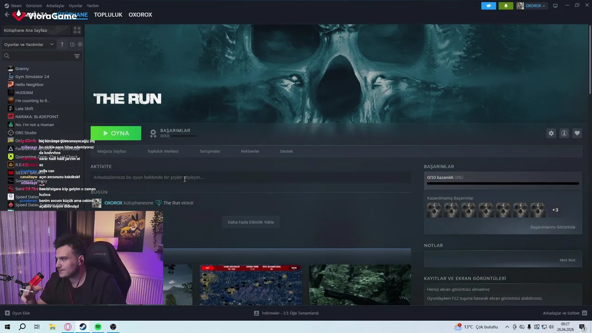Open the Yardım menu
592x333 pixels.
click(92, 6)
